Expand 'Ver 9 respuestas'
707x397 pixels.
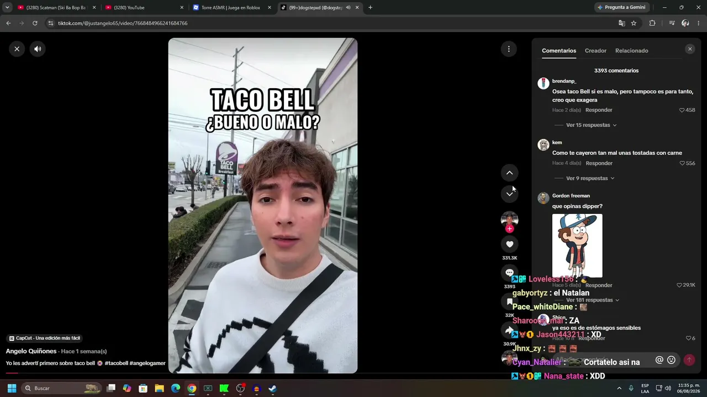click(590, 179)
